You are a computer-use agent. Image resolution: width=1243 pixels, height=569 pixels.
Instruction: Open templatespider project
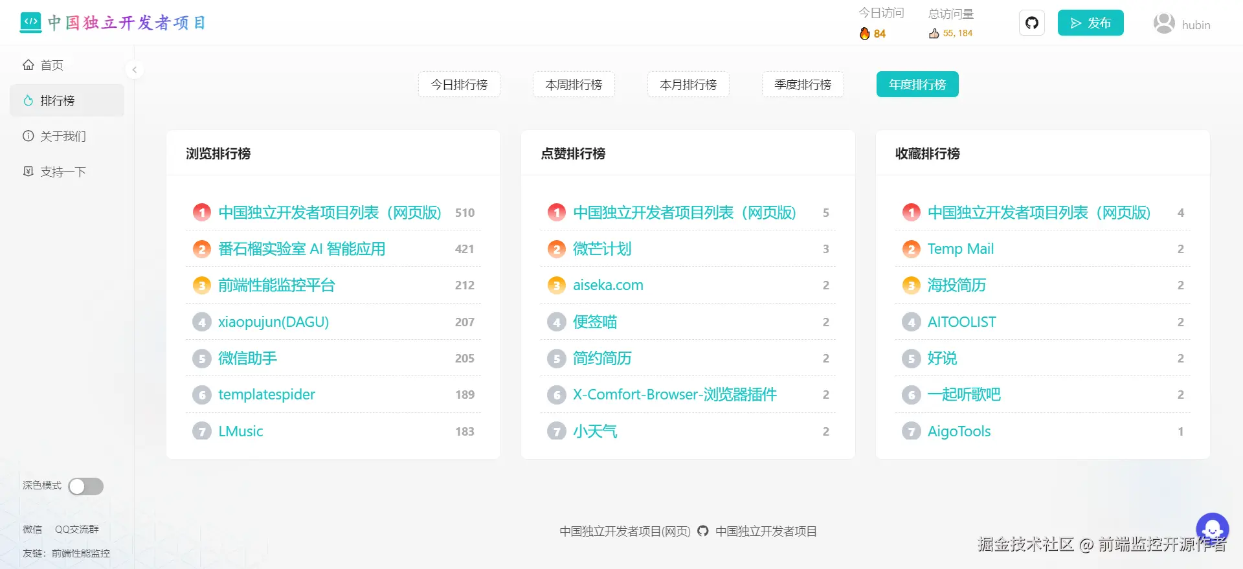coord(267,395)
